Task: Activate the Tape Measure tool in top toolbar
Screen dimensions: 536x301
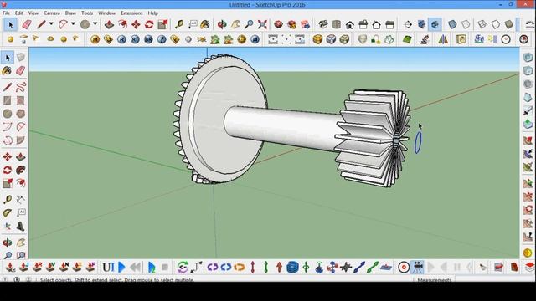Action: pyautogui.click(x=179, y=24)
